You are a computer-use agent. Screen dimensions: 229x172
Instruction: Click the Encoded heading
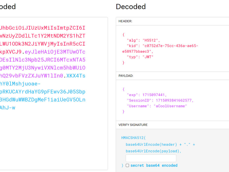click(8, 7)
